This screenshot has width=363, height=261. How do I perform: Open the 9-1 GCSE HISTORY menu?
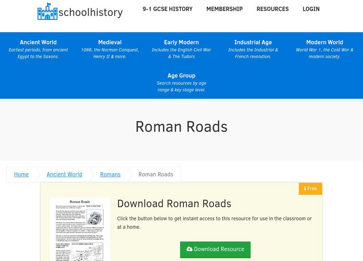click(x=168, y=9)
